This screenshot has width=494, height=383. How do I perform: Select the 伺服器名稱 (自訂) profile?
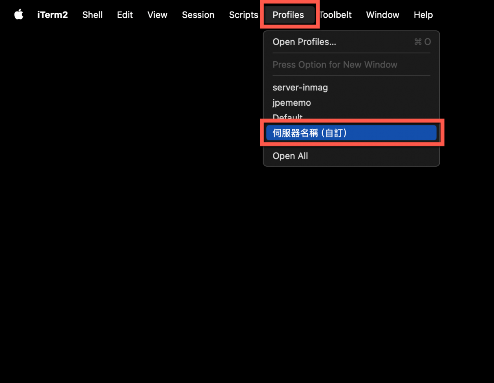click(x=351, y=133)
